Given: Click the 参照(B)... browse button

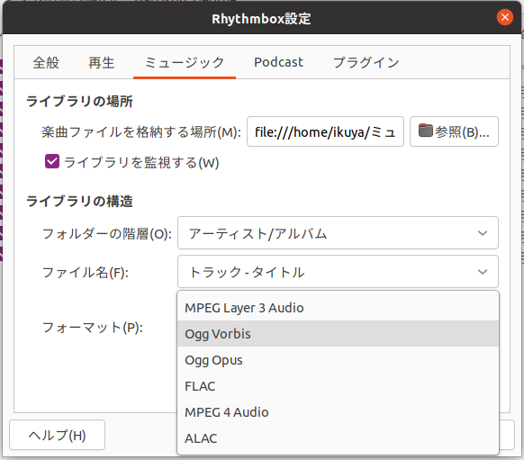Looking at the screenshot, I should 454,131.
